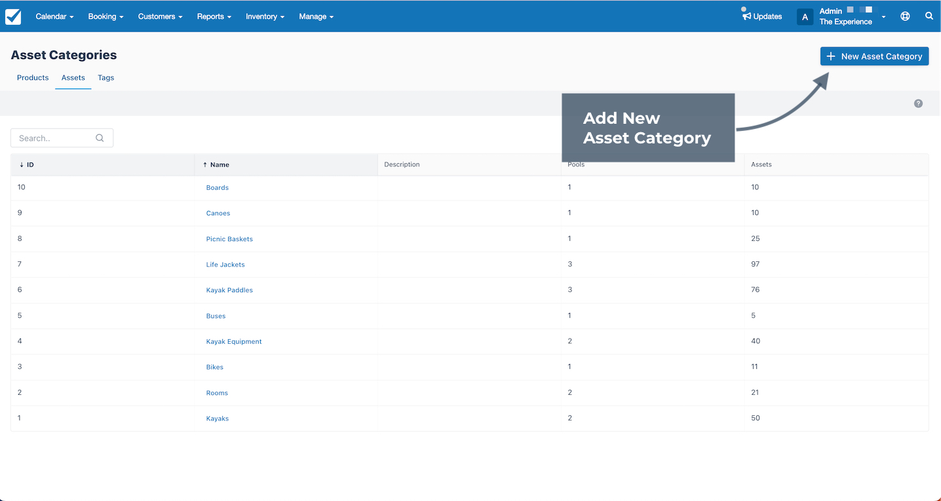Open the Canoes asset category
The width and height of the screenshot is (941, 501).
218,213
